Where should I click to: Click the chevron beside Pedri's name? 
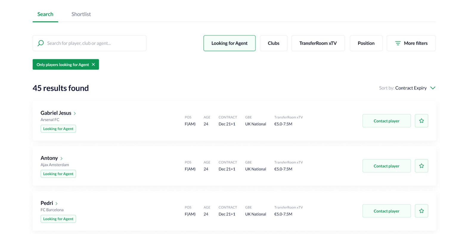(56, 203)
